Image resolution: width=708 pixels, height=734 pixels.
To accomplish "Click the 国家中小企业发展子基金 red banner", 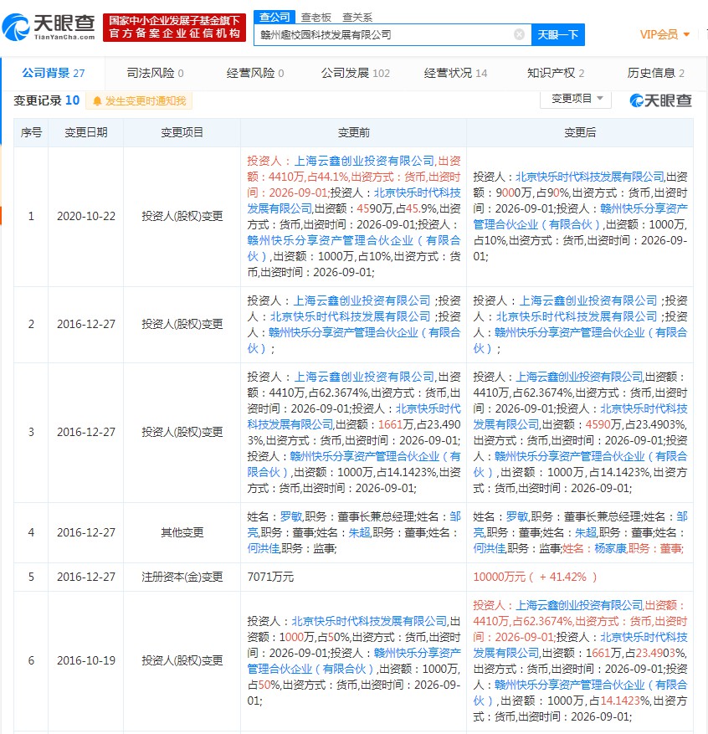I will click(174, 27).
